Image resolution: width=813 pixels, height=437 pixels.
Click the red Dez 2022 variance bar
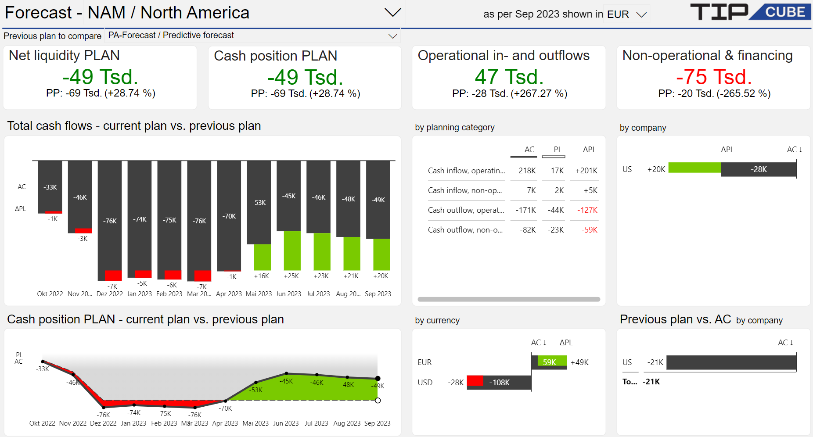pyautogui.click(x=113, y=275)
